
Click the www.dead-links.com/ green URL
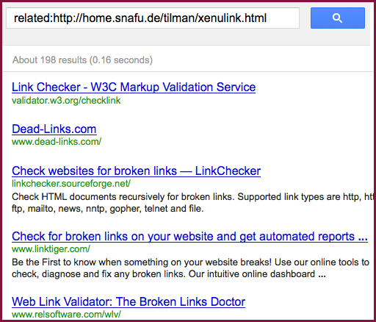[57, 142]
